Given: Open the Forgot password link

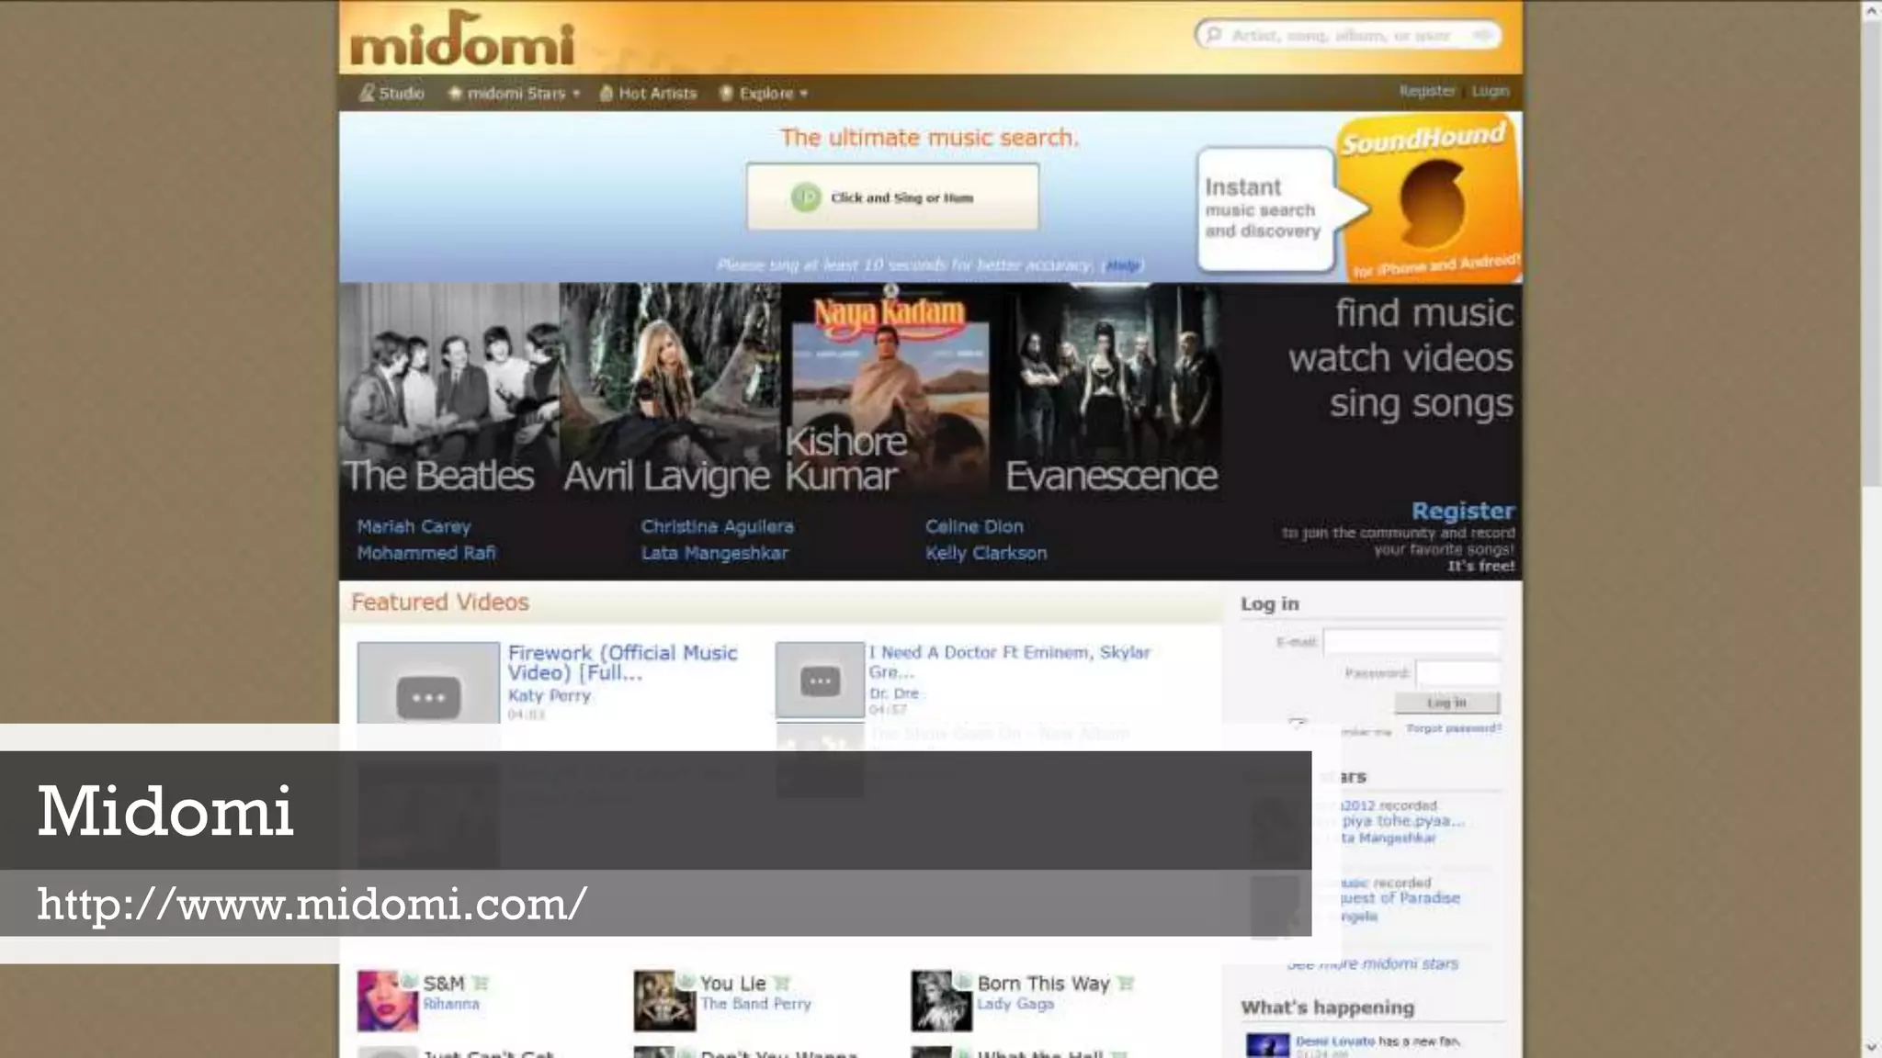Looking at the screenshot, I should (1453, 728).
